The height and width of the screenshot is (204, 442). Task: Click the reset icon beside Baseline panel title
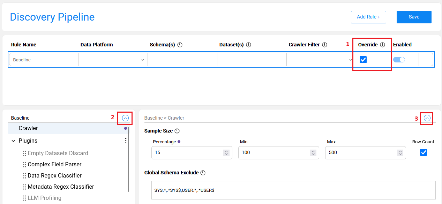126,118
